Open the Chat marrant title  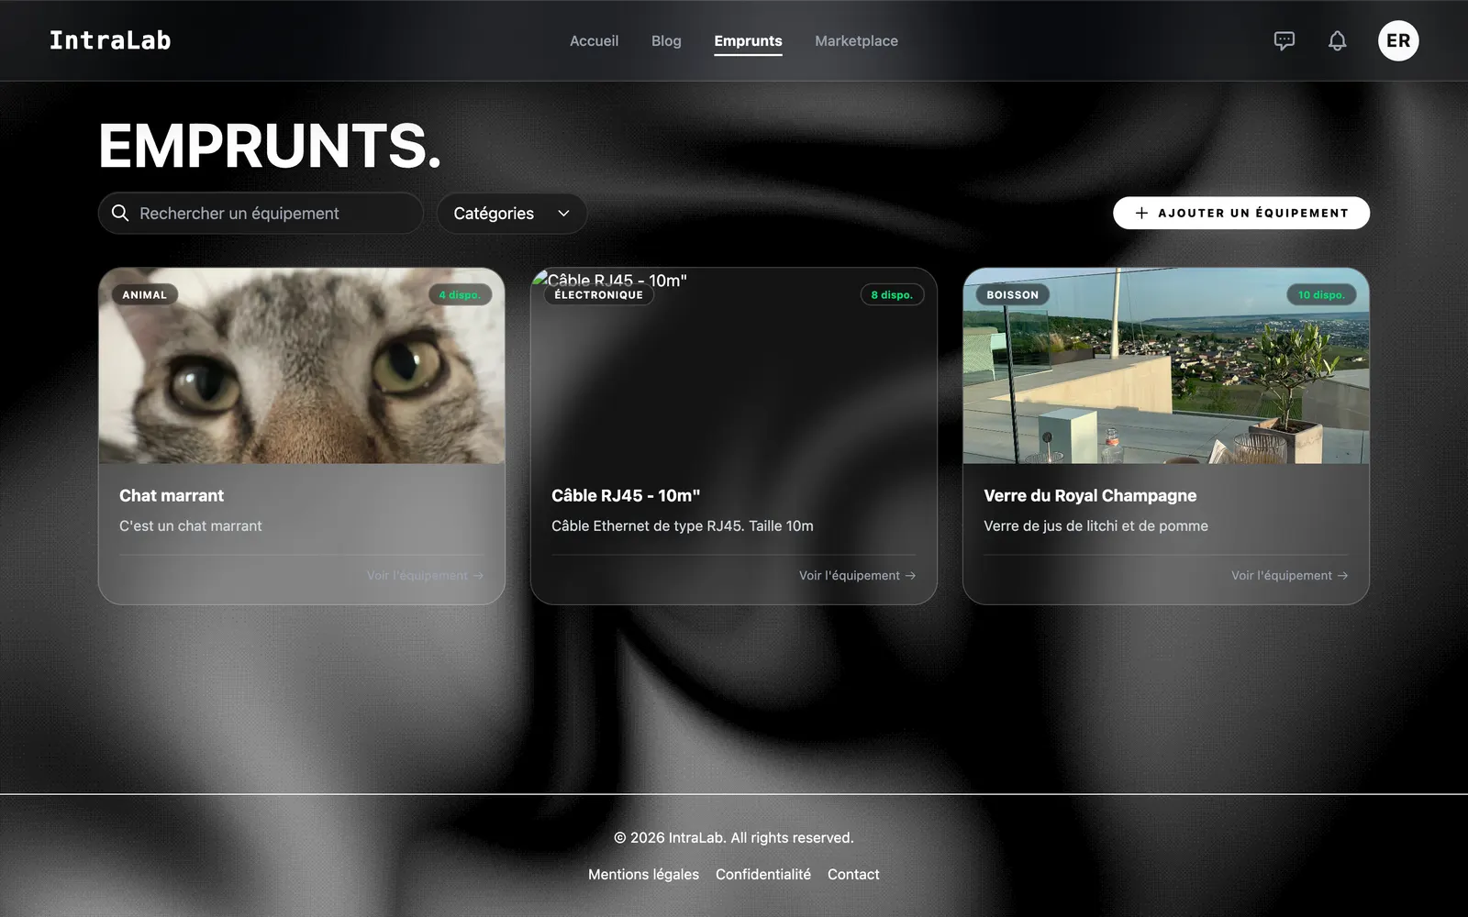coord(172,495)
